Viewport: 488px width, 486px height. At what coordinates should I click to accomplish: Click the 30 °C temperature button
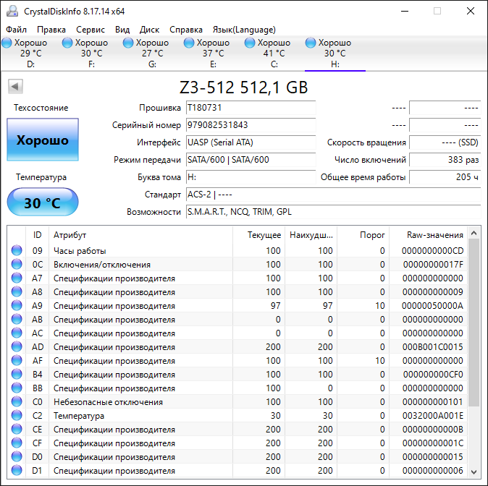pyautogui.click(x=43, y=202)
